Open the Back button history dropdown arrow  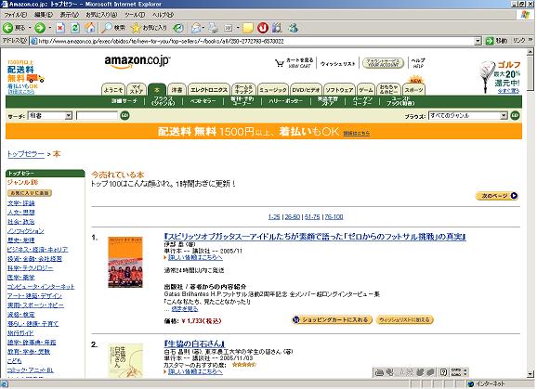click(x=30, y=28)
